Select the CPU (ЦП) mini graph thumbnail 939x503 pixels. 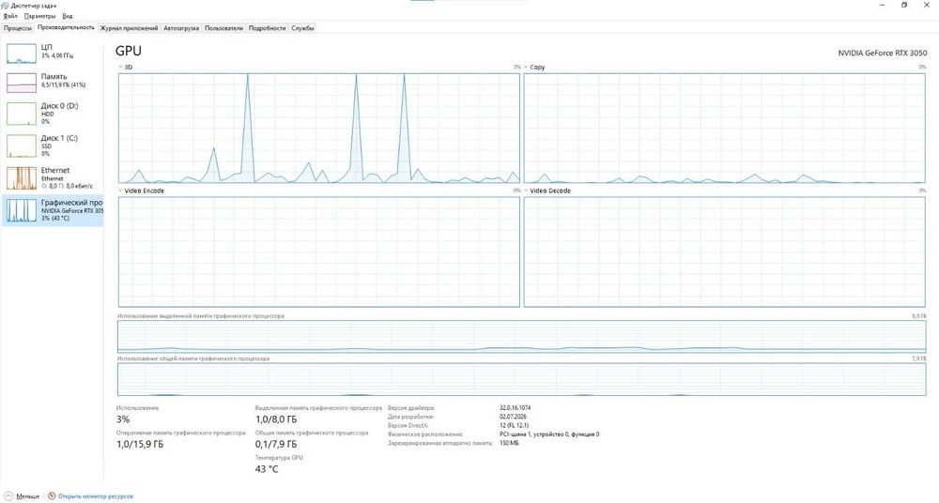(22, 53)
